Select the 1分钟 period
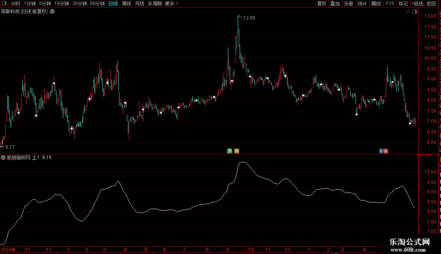Viewport: 441px width, 254px height. pos(30,4)
